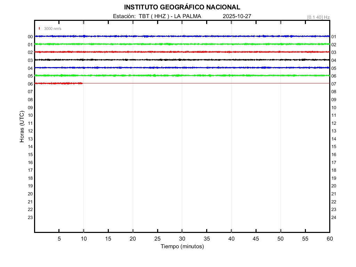Click the [0.1 40] Hz filter label
This screenshot has height=267, width=356.
point(318,17)
